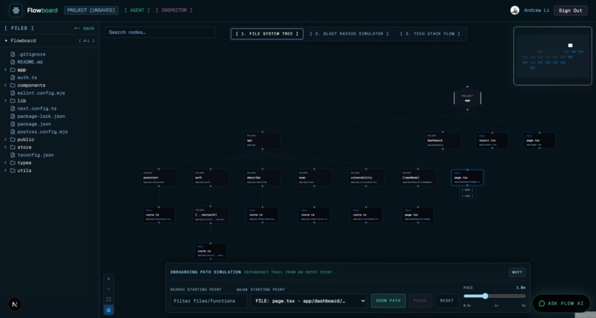Select the assistant folder node
This screenshot has width=596, height=318.
coord(159,178)
